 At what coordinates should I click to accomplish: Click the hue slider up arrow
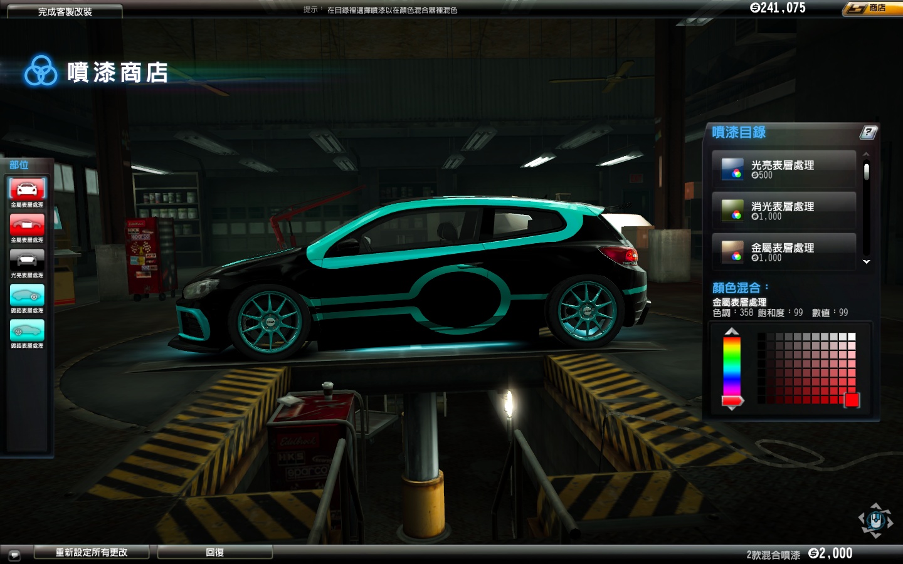[x=732, y=332]
